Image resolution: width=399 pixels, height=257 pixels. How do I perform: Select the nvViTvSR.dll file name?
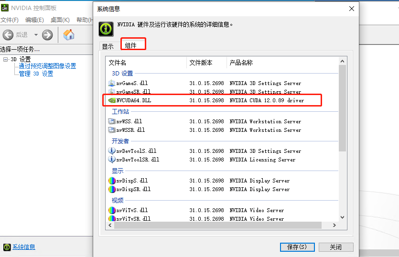[x=133, y=219]
